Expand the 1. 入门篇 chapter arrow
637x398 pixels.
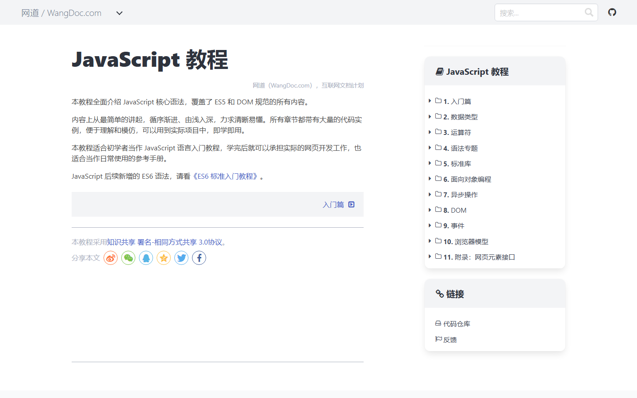point(430,101)
